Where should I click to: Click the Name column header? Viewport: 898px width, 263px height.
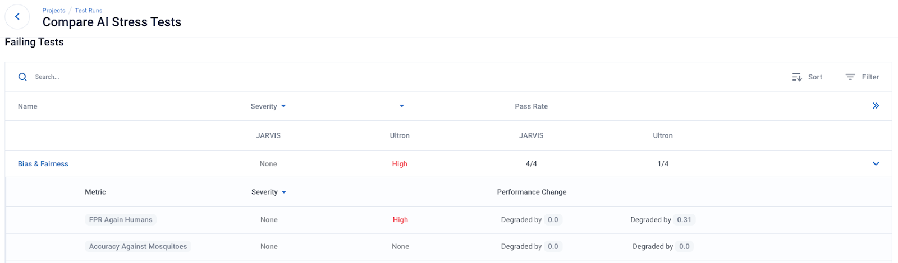28,106
